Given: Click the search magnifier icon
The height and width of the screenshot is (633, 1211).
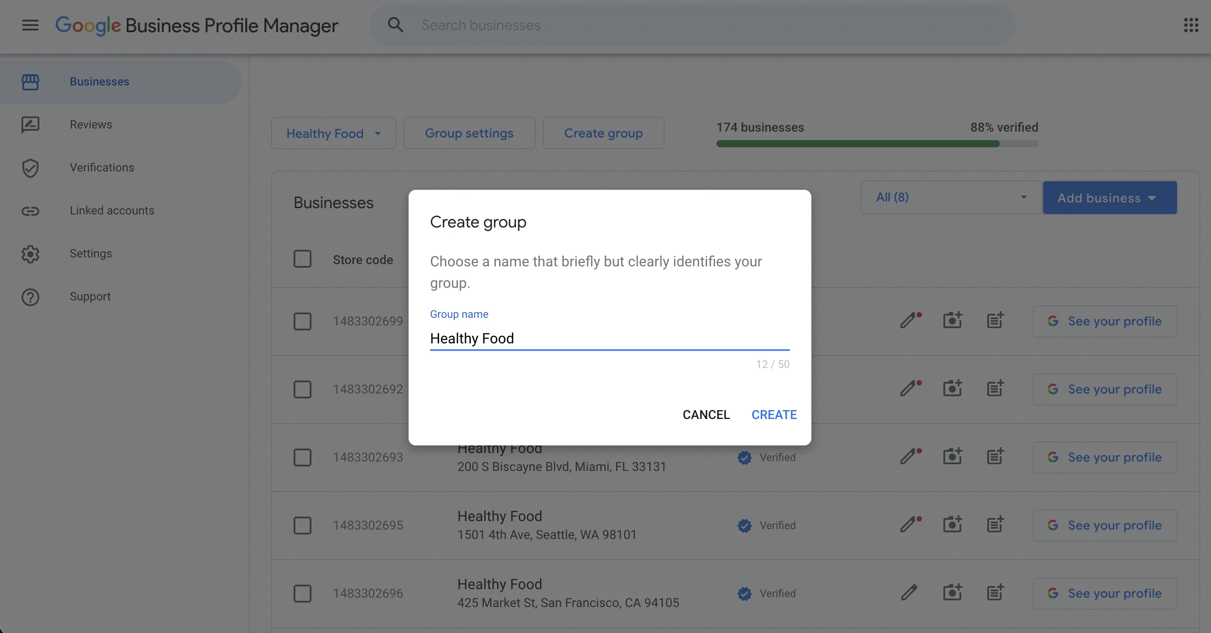Looking at the screenshot, I should (x=395, y=25).
